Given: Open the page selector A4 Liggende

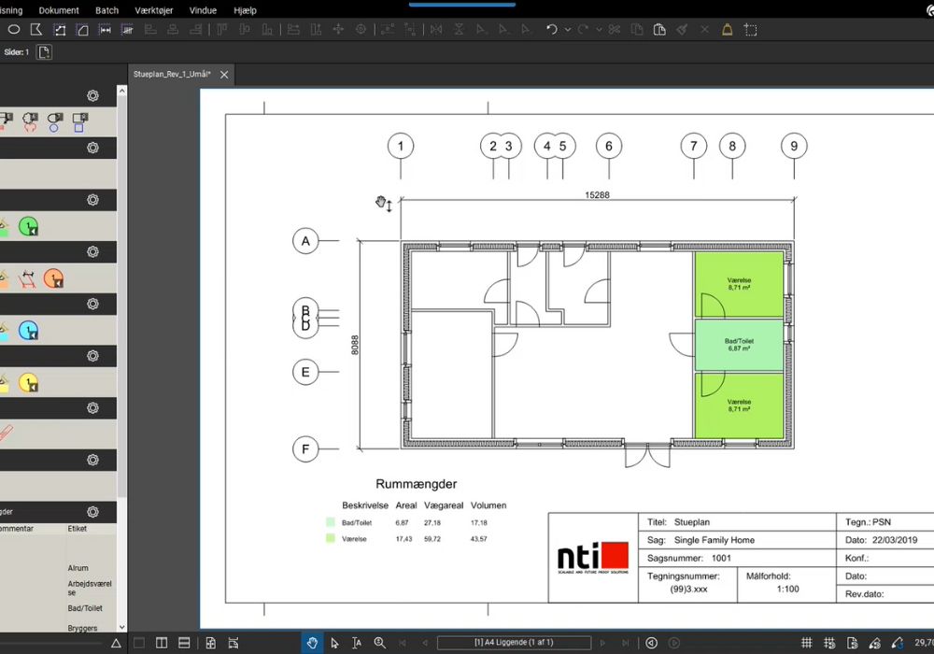Looking at the screenshot, I should coord(514,643).
